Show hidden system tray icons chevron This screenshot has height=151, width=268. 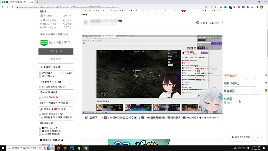pyautogui.click(x=231, y=148)
